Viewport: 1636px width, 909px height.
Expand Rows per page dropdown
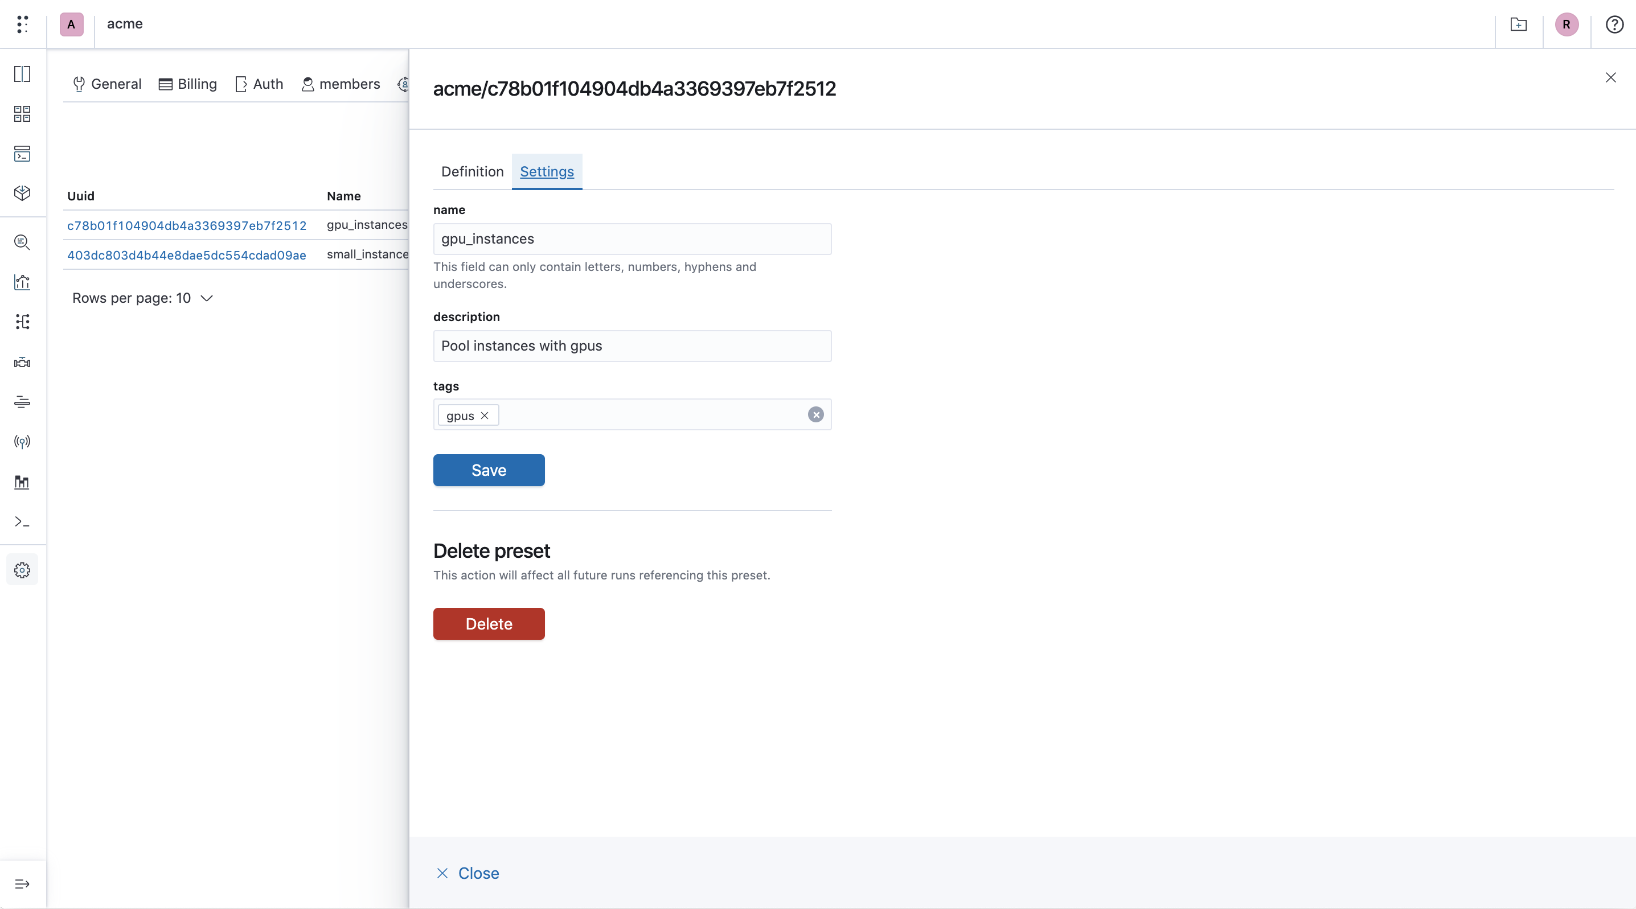pyautogui.click(x=143, y=298)
